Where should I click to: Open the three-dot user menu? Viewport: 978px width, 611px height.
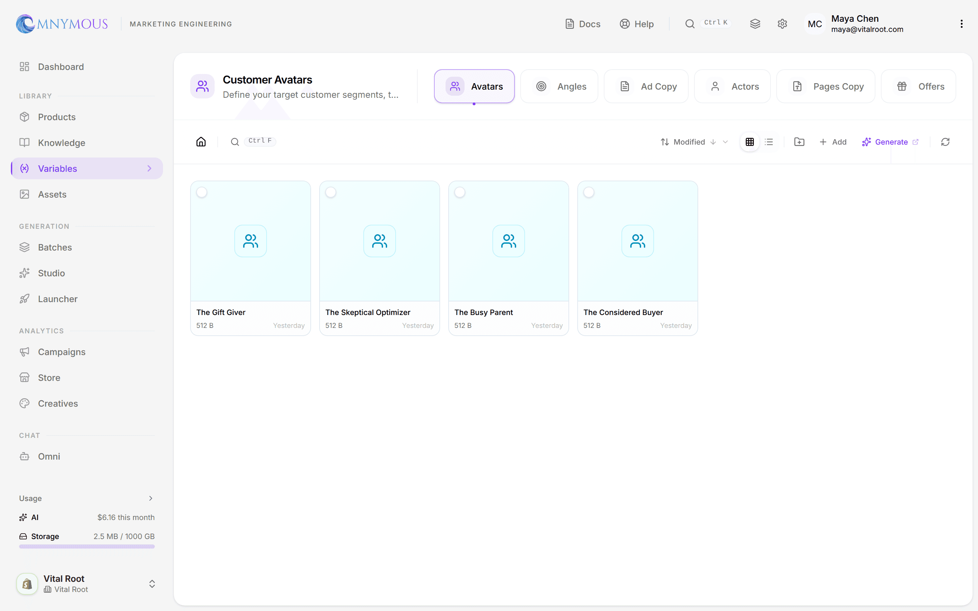pyautogui.click(x=961, y=24)
